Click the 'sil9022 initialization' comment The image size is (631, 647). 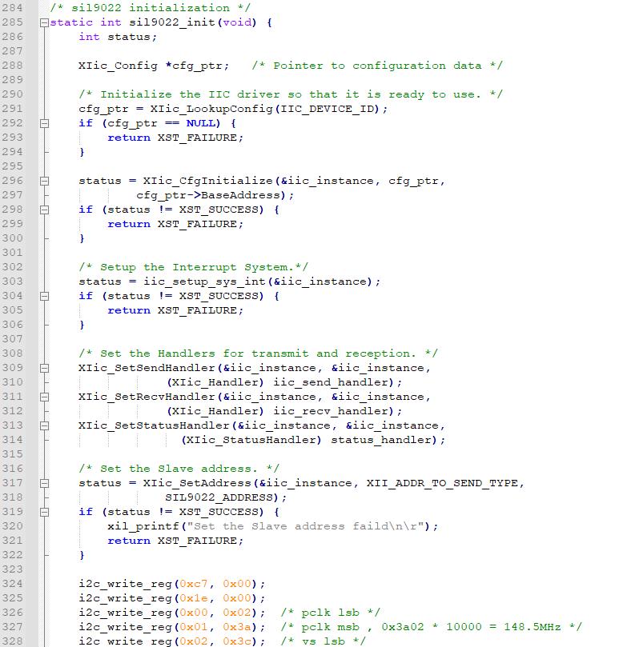(151, 8)
